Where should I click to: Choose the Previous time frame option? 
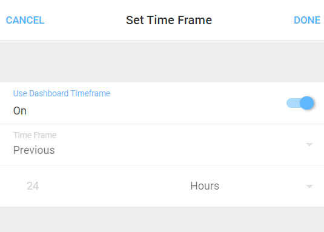pyautogui.click(x=34, y=150)
